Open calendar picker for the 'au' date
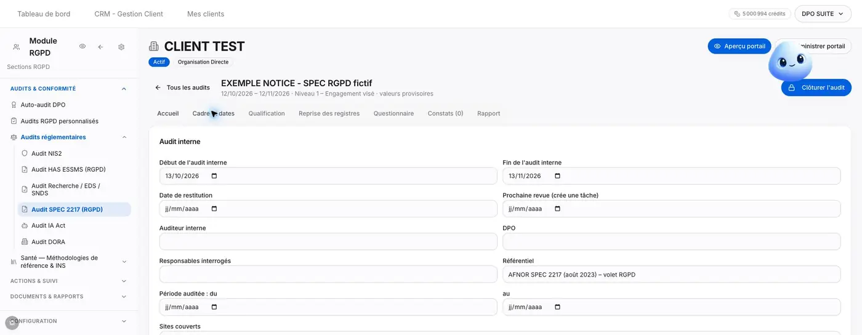Image resolution: width=862 pixels, height=335 pixels. [x=558, y=307]
